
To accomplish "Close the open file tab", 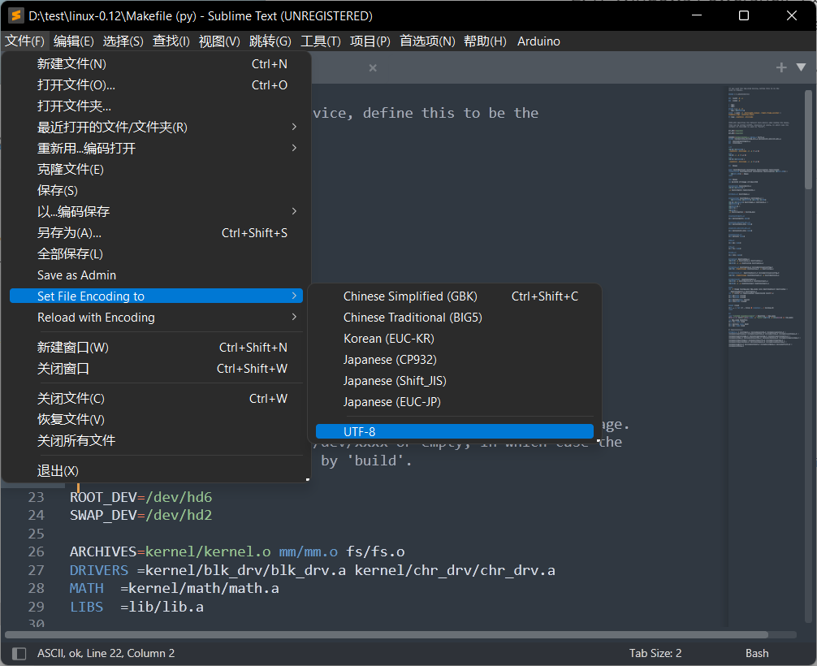I will click(x=373, y=67).
